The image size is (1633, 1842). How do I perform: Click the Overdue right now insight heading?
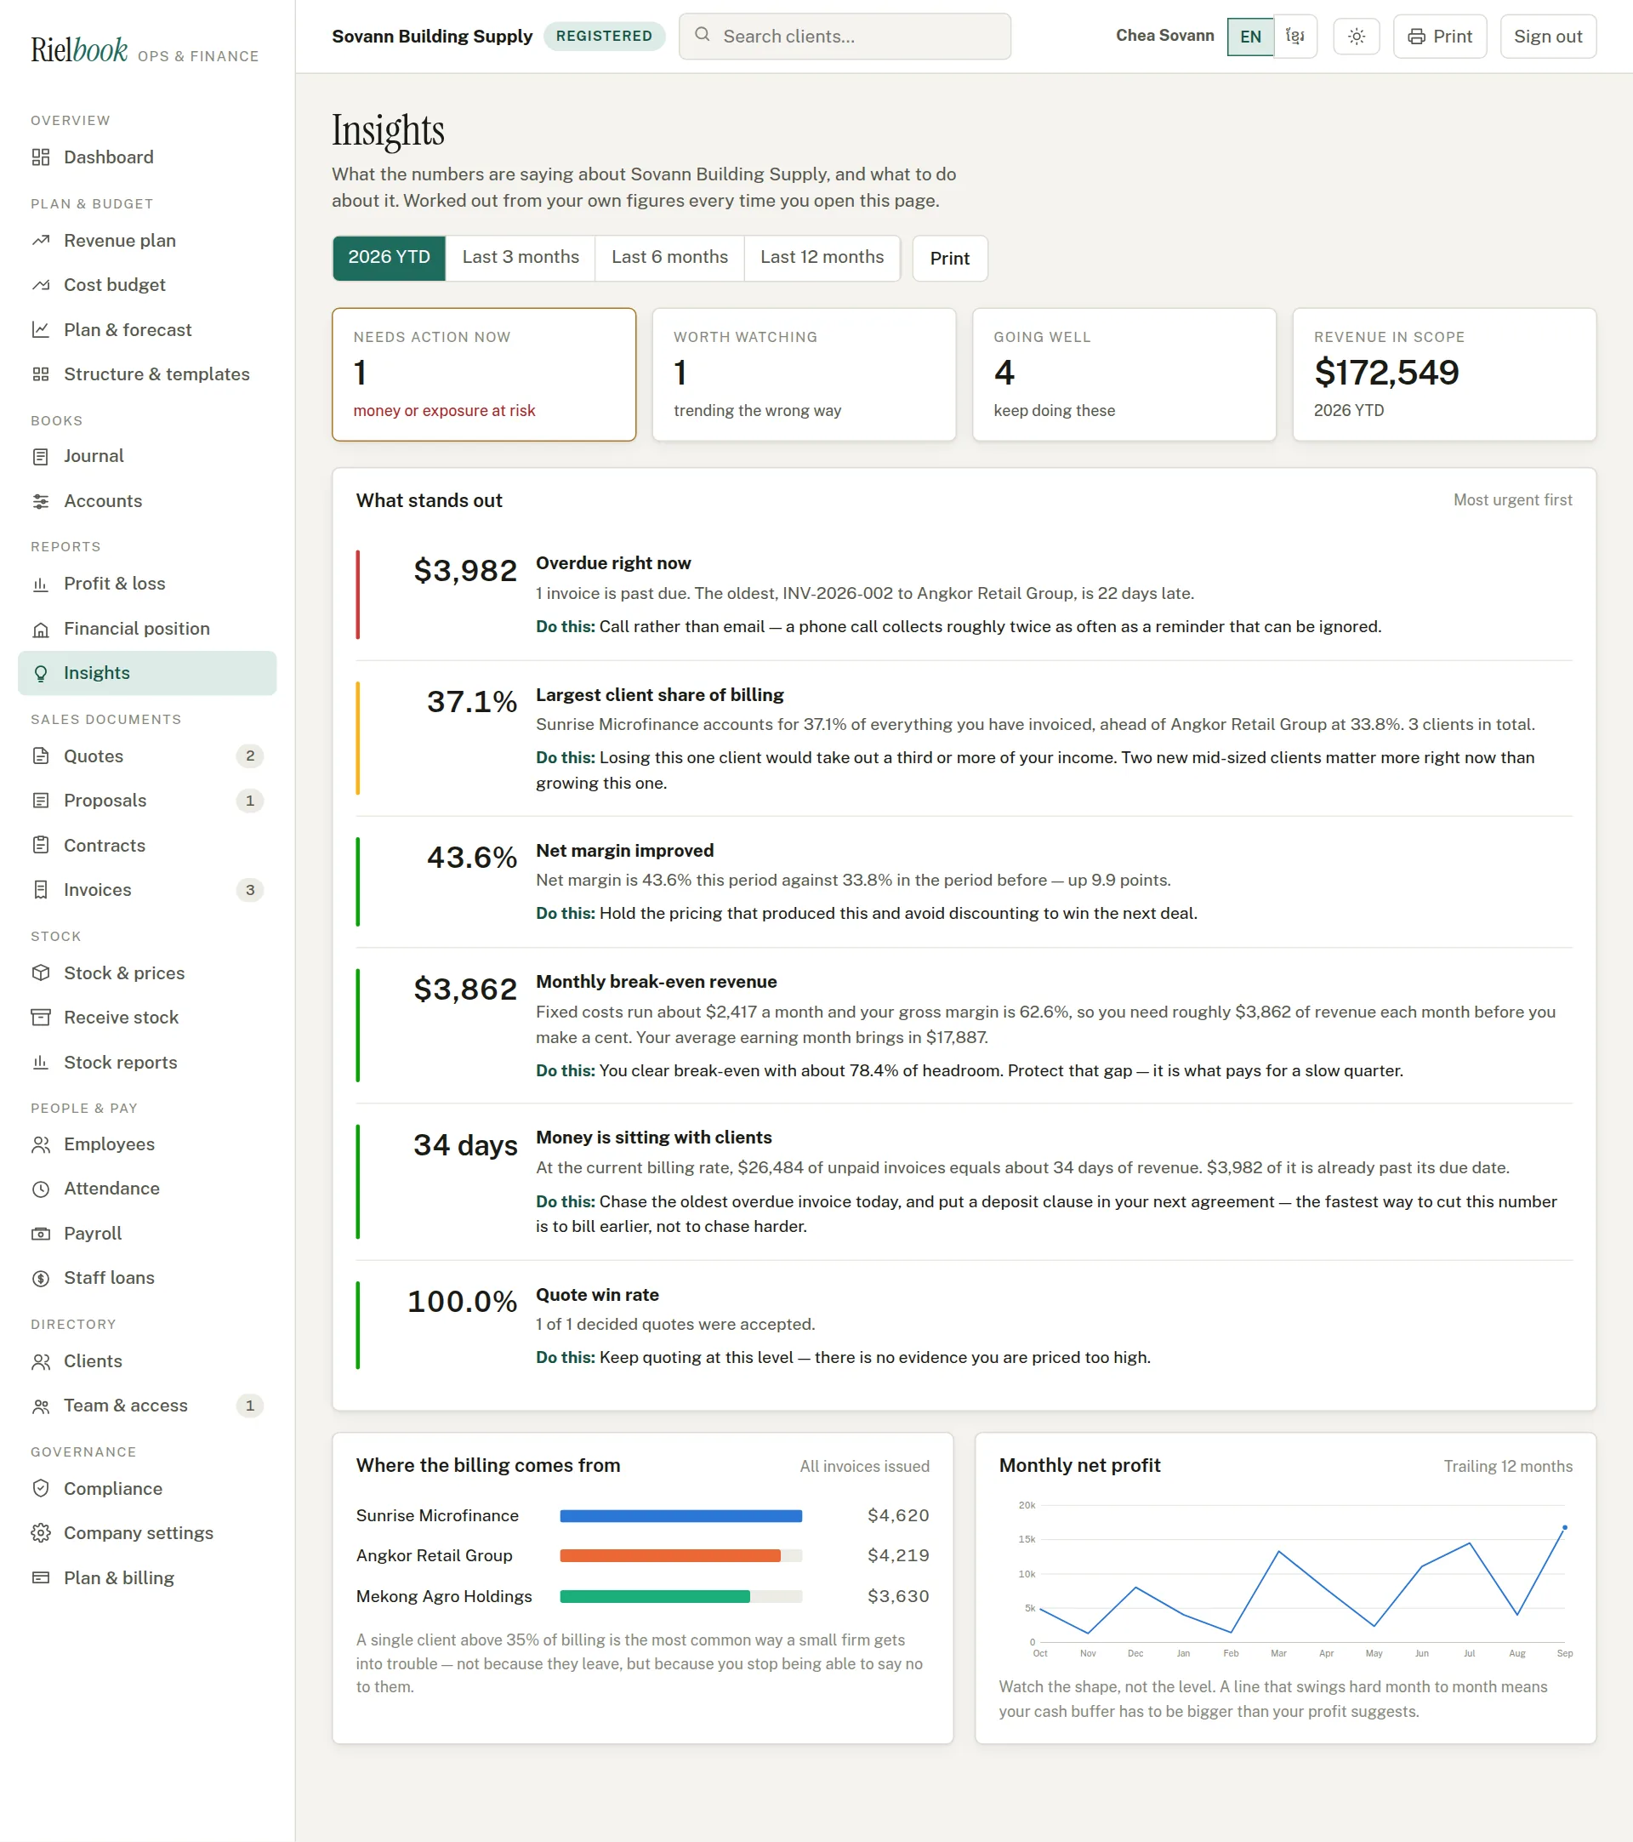click(613, 563)
